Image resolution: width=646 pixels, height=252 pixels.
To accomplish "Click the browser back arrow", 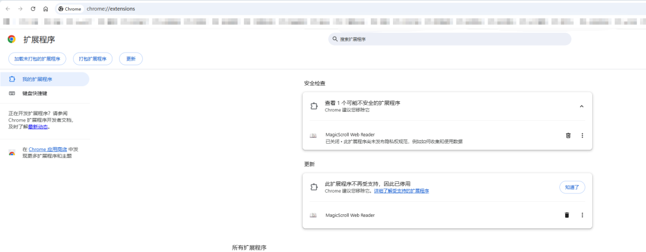I will click(7, 9).
